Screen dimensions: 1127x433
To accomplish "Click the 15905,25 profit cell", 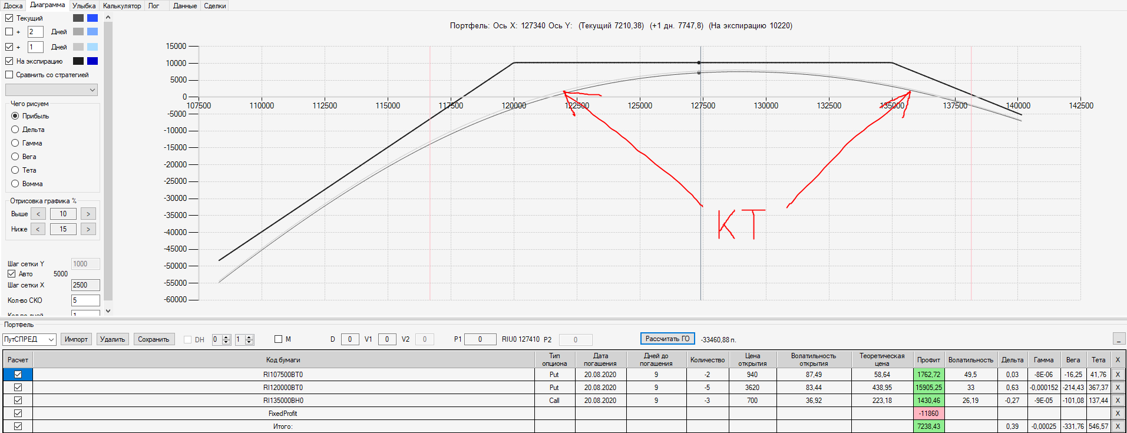I will [929, 388].
